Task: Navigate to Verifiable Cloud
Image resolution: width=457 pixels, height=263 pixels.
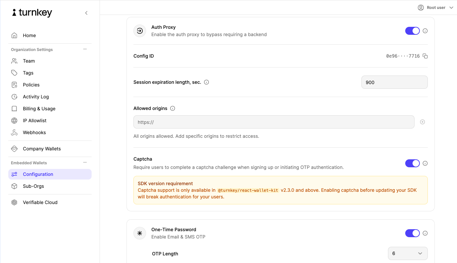Action: tap(50, 202)
